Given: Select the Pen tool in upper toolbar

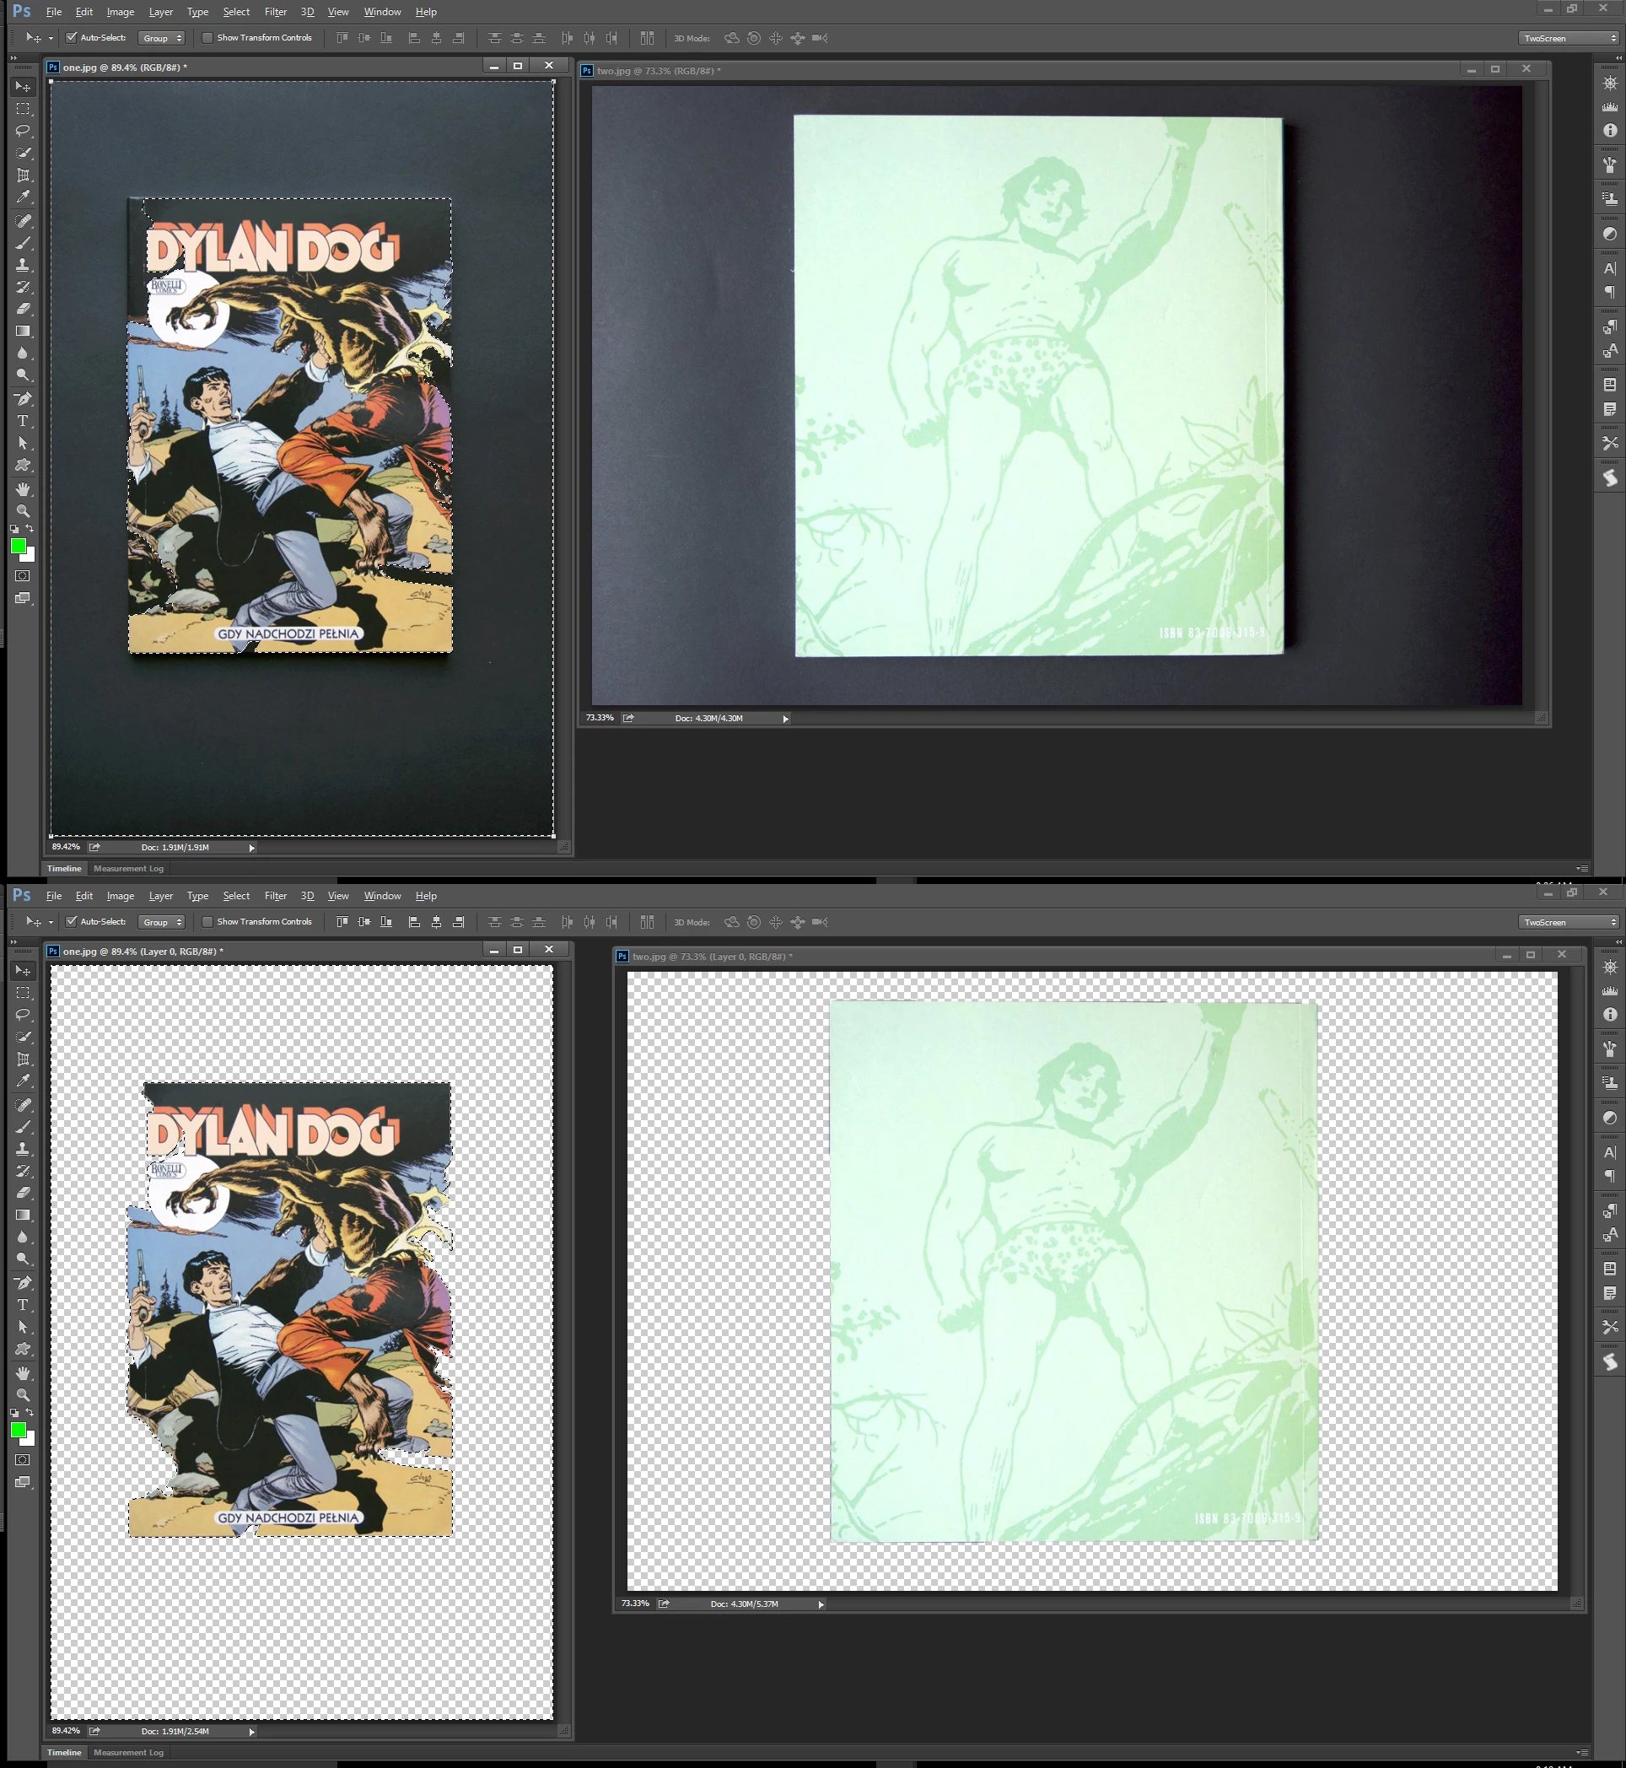Looking at the screenshot, I should pos(23,399).
